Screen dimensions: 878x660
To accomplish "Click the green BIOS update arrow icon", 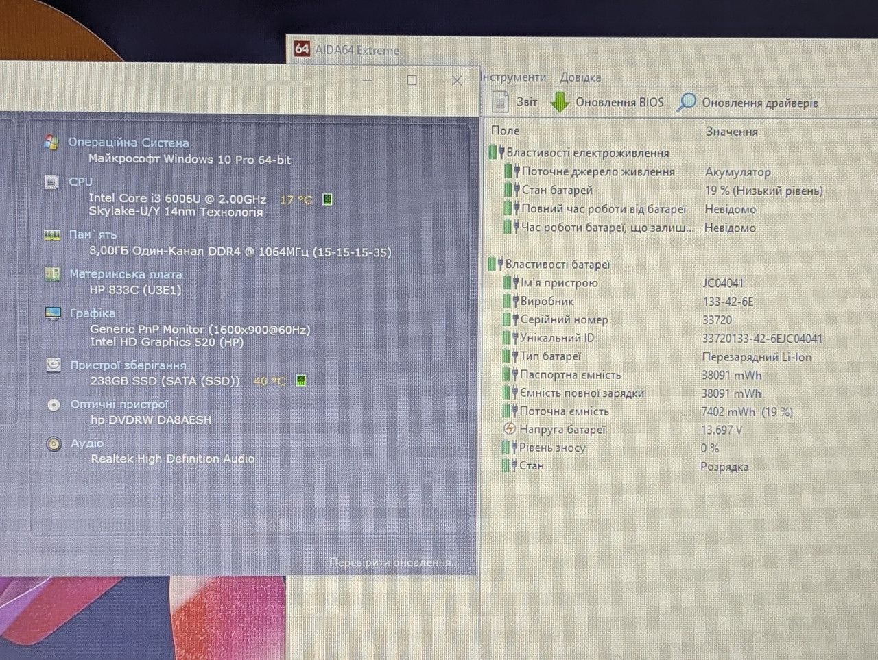I will point(560,103).
